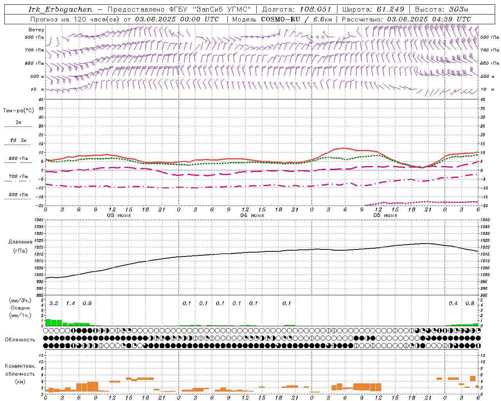
Task: Select the Тем-ра(°C) temperature panel label
Action: point(18,111)
